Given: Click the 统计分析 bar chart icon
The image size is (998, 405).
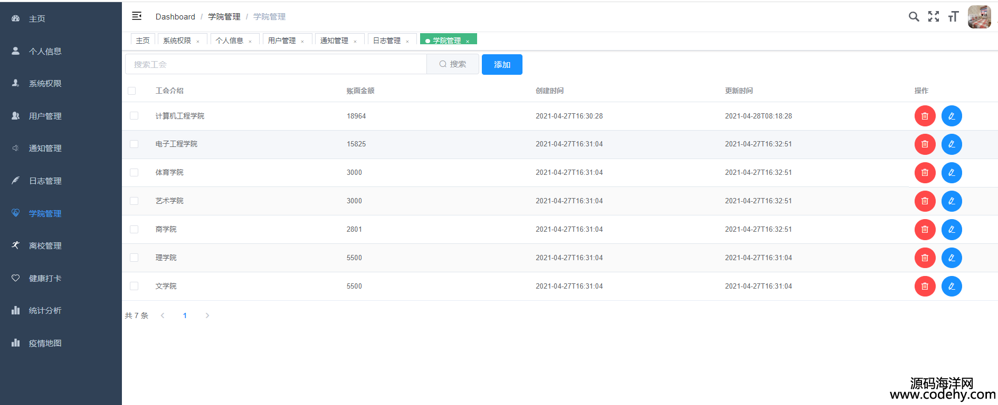Looking at the screenshot, I should [x=16, y=310].
